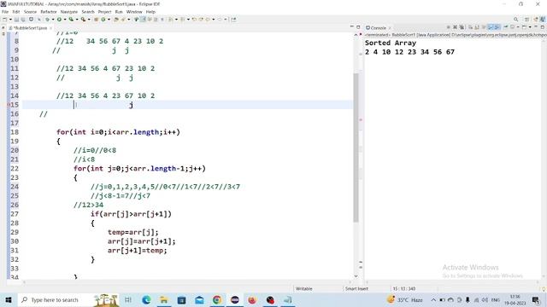
Task: Click the green Run button in toolbar
Action: point(59,20)
